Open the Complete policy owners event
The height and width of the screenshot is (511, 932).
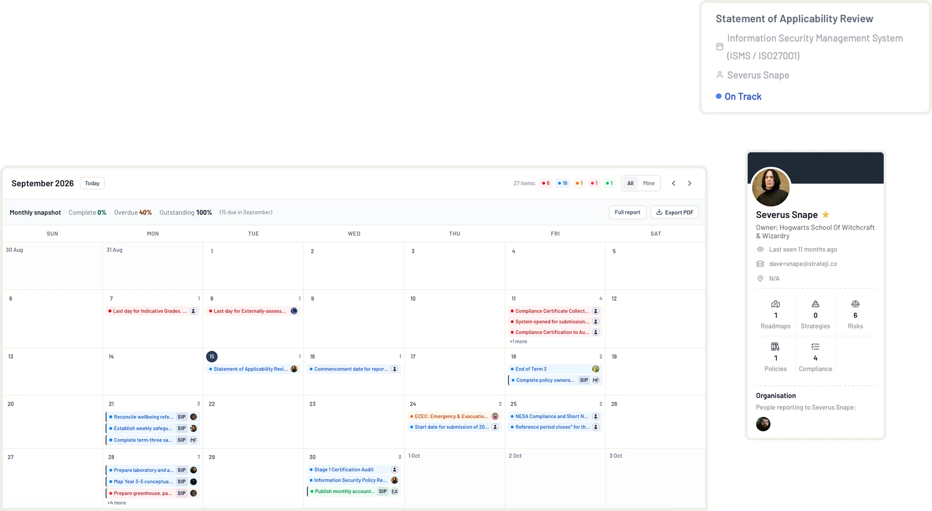(x=555, y=380)
